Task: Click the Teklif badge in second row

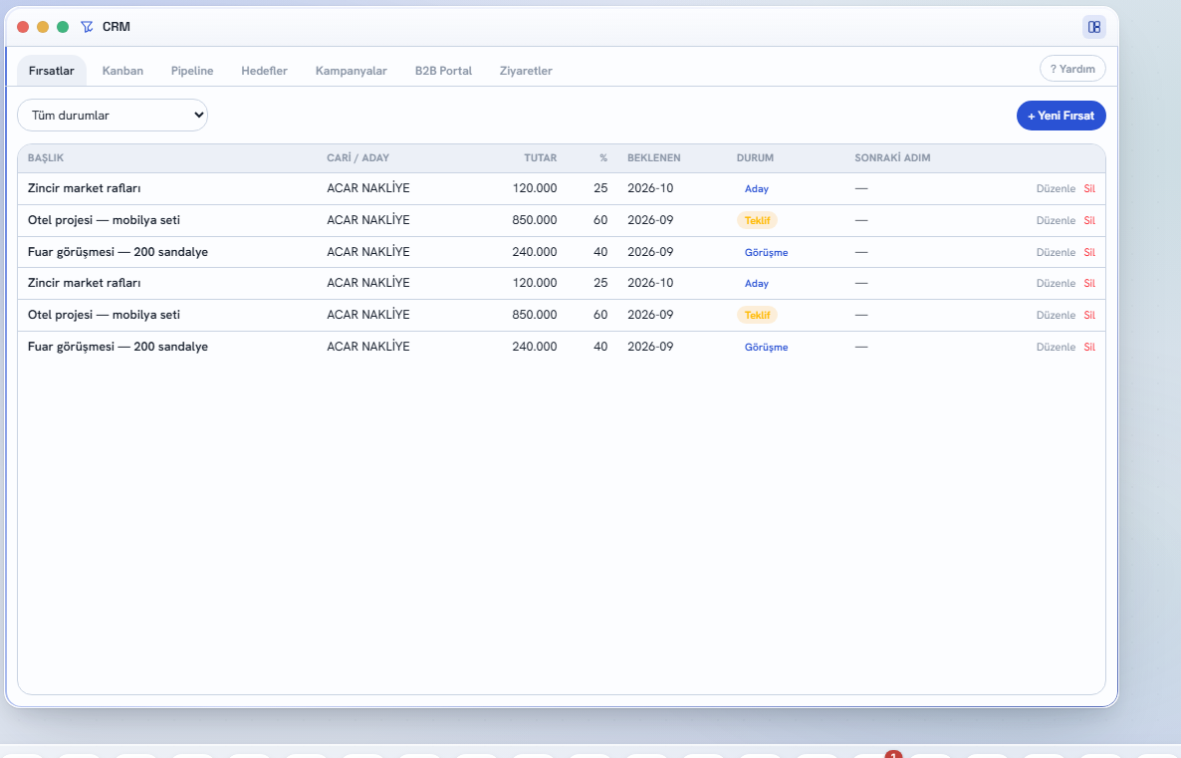Action: (757, 221)
